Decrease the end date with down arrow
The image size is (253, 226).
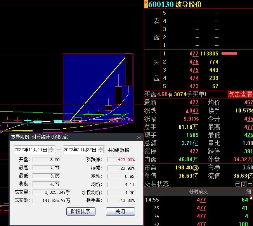coord(101,152)
